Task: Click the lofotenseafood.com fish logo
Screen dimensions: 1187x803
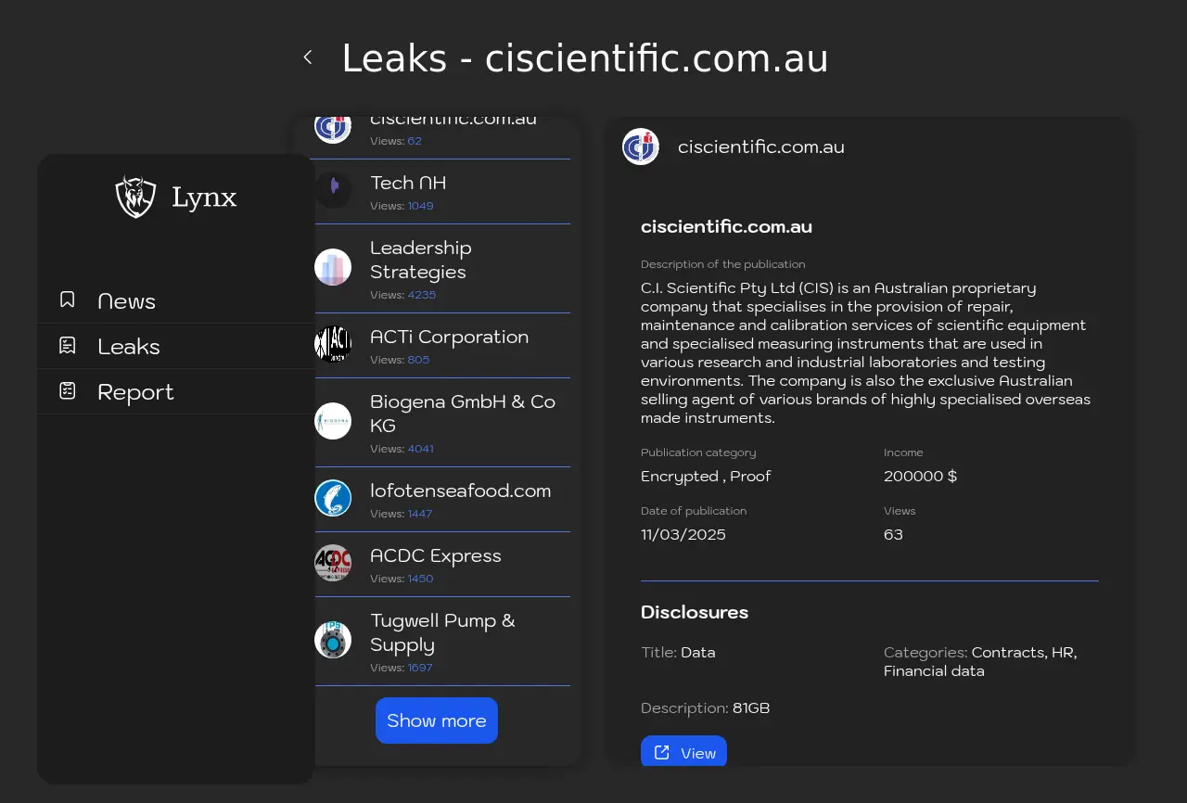Action: pos(333,498)
